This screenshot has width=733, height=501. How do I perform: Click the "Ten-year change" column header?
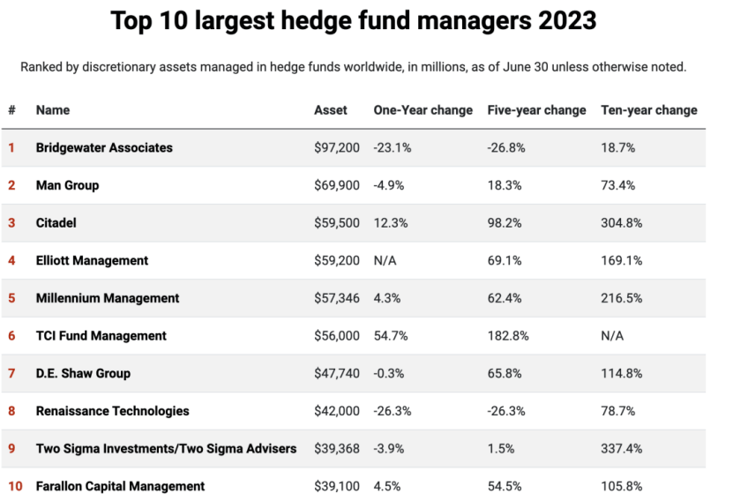(648, 110)
